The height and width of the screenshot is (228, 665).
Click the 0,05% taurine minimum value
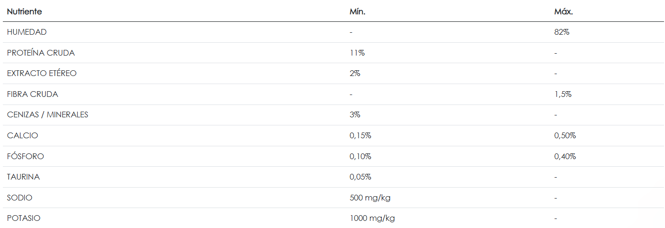point(360,177)
